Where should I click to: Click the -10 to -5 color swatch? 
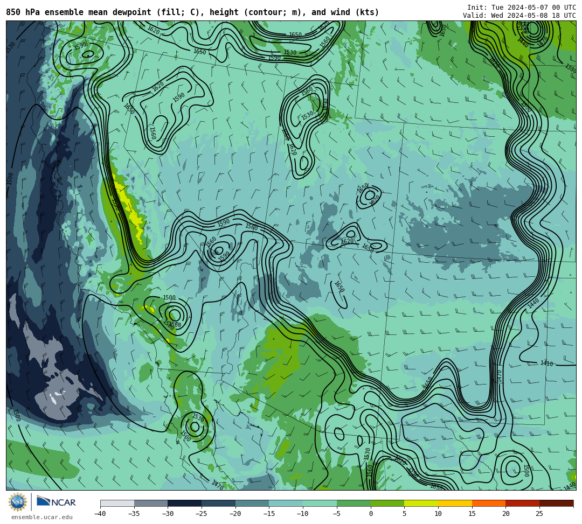(x=320, y=503)
